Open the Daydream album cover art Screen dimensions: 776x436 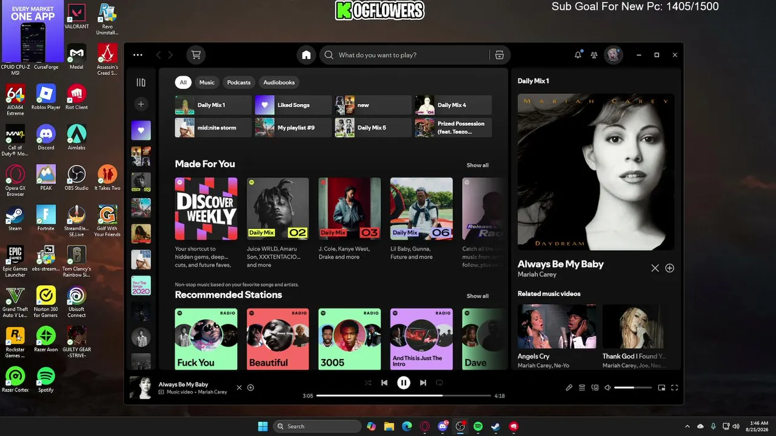coord(596,172)
